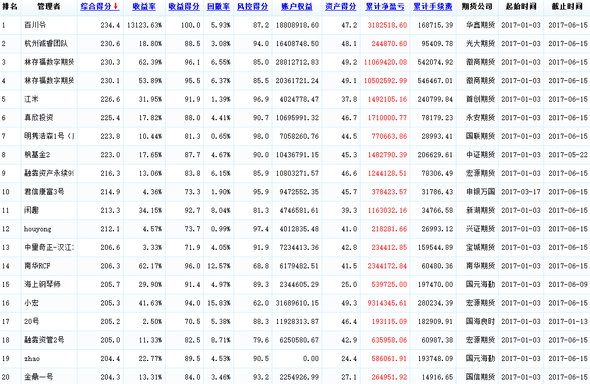Select manager 南华RCF
This screenshot has height=384, width=590.
pyautogui.click(x=37, y=266)
